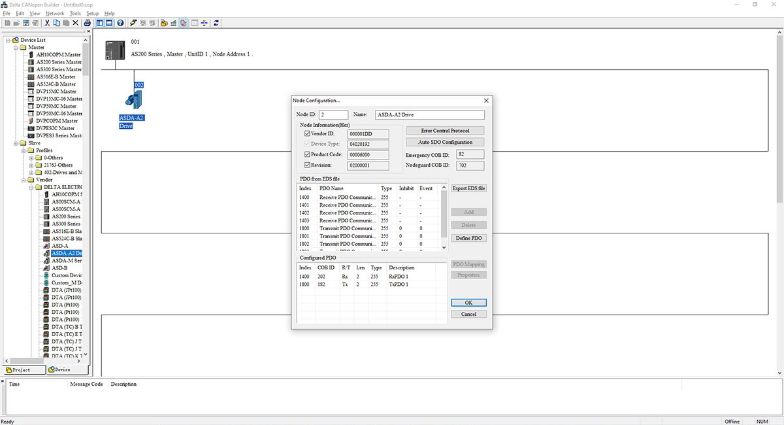This screenshot has height=425, width=784.
Task: Collapse the Master folder in Device List
Action: tap(16, 47)
